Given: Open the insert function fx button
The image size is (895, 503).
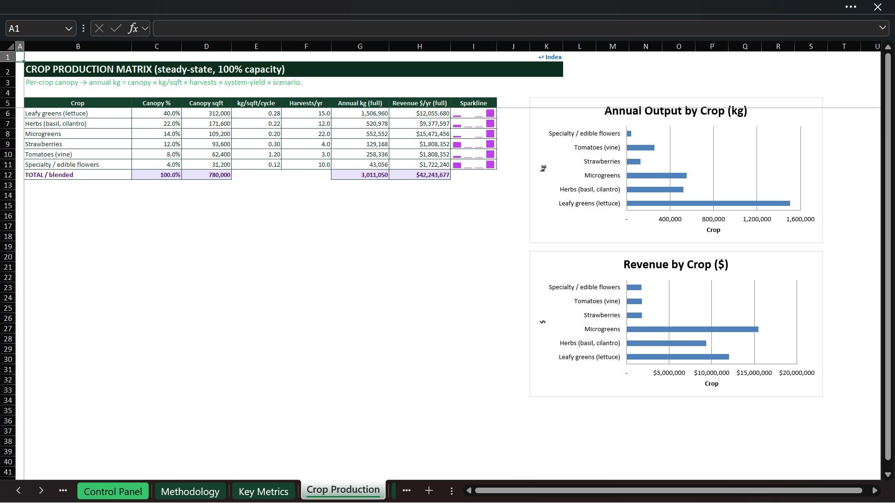Looking at the screenshot, I should 133,28.
